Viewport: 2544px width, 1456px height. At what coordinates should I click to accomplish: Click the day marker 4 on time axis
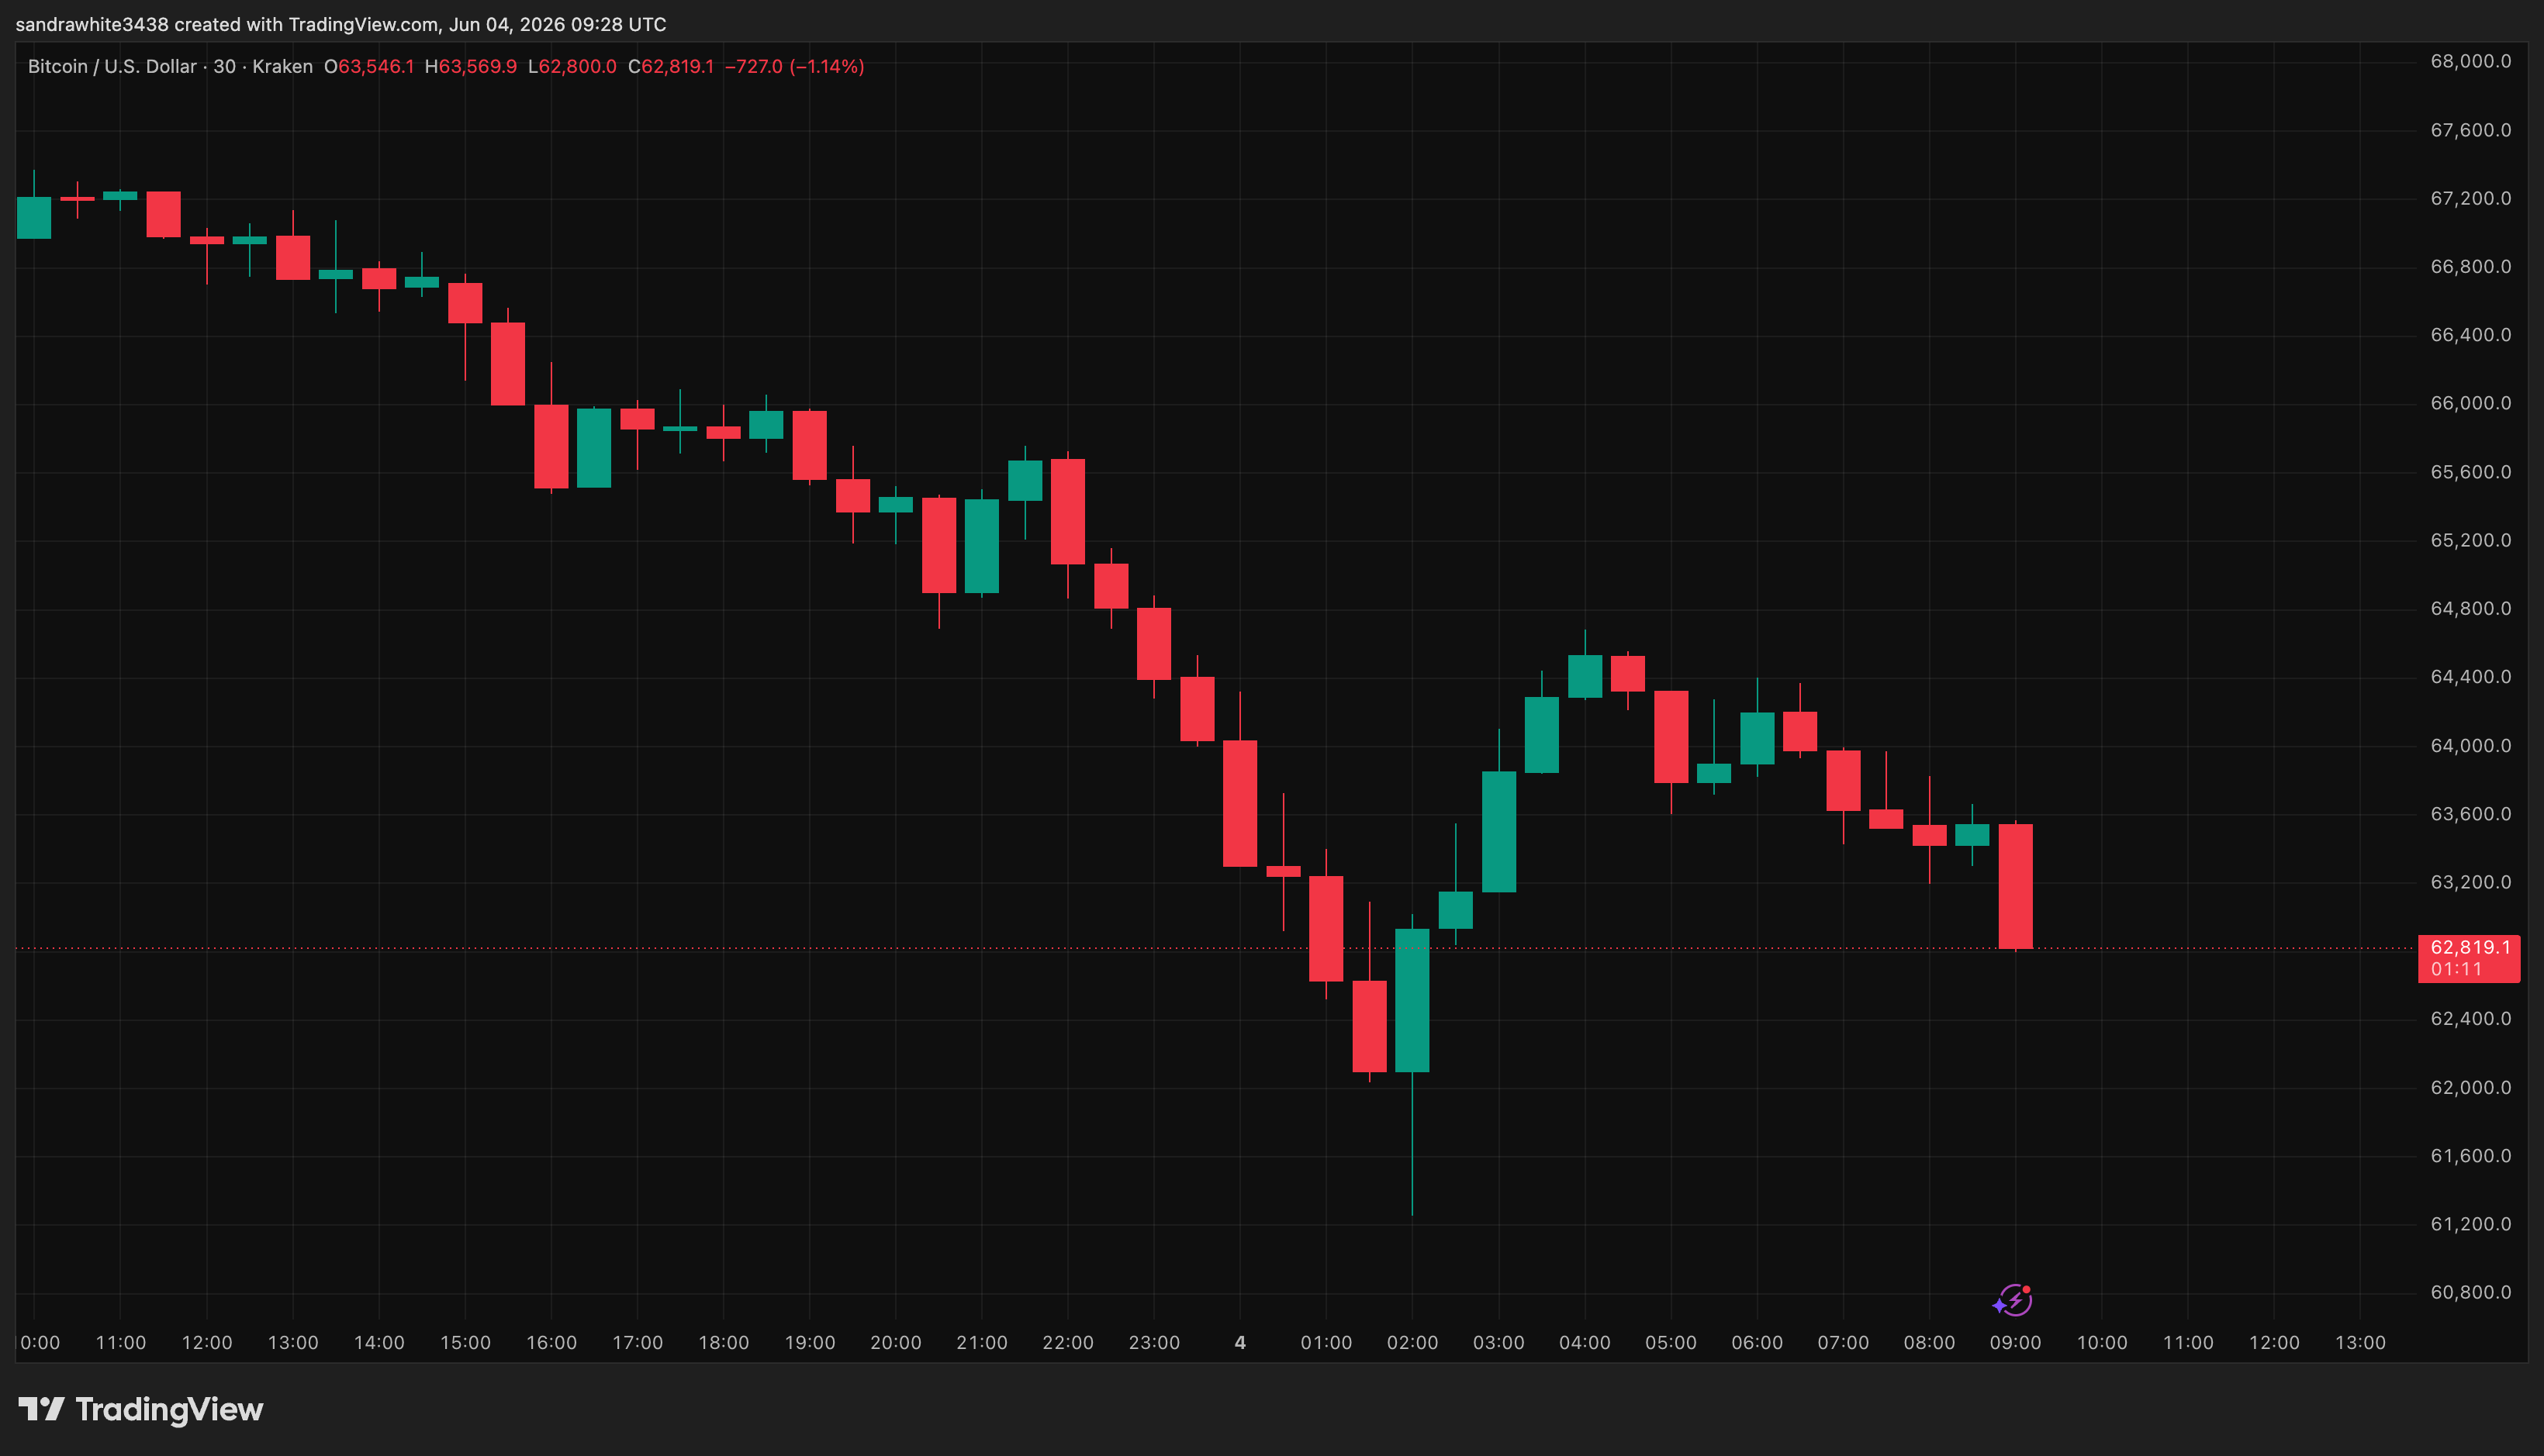(1240, 1343)
